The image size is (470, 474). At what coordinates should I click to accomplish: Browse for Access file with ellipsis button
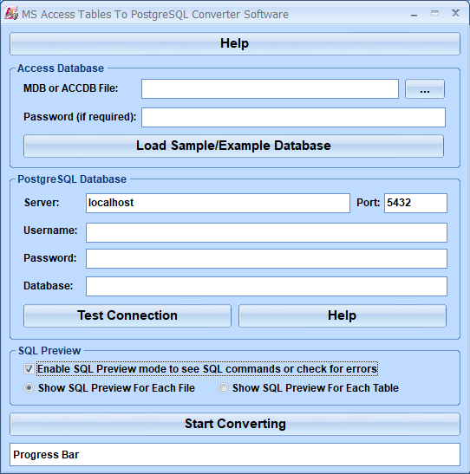point(425,88)
